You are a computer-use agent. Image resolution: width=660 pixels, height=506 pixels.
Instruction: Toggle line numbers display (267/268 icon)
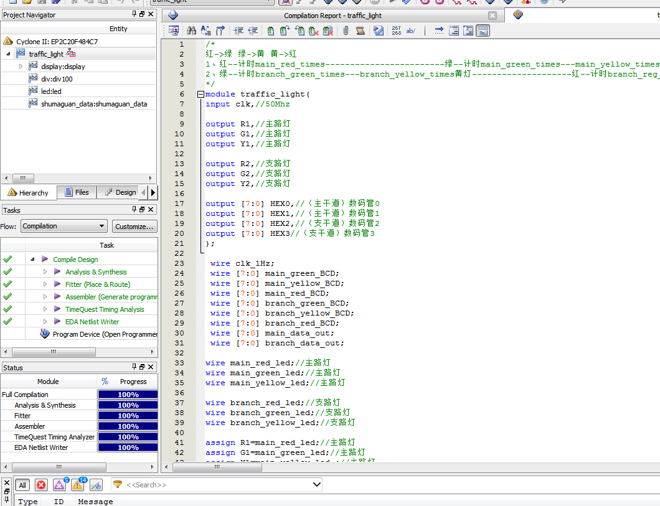pos(397,30)
